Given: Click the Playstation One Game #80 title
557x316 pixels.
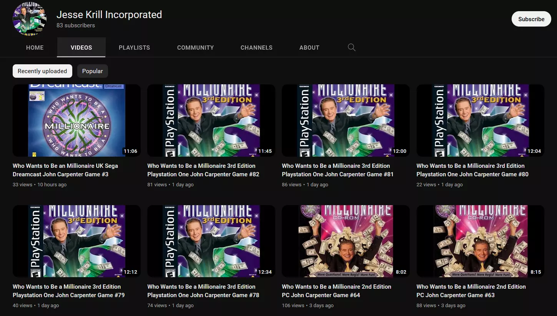Looking at the screenshot, I should click(472, 170).
